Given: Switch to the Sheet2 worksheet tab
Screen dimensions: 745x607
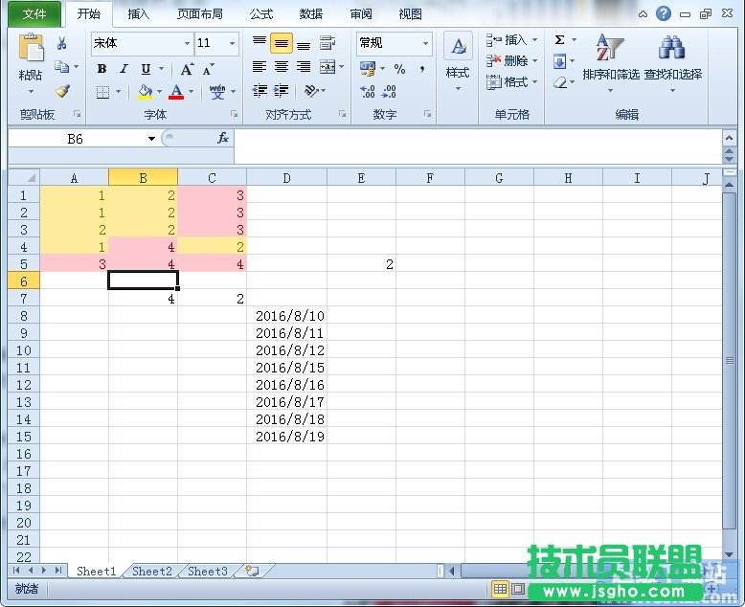Looking at the screenshot, I should pyautogui.click(x=151, y=572).
